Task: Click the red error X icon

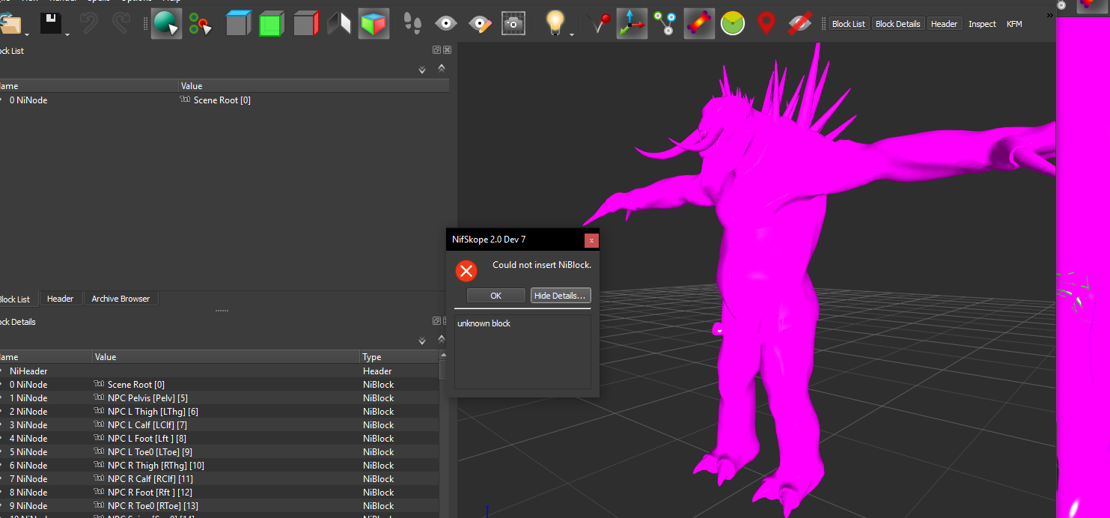Action: (466, 271)
